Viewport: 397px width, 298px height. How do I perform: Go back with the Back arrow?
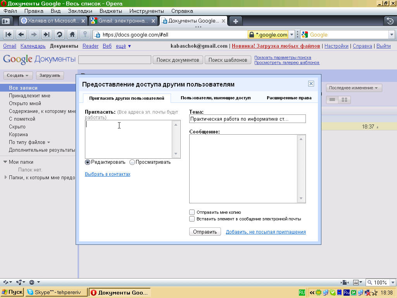pos(21,35)
